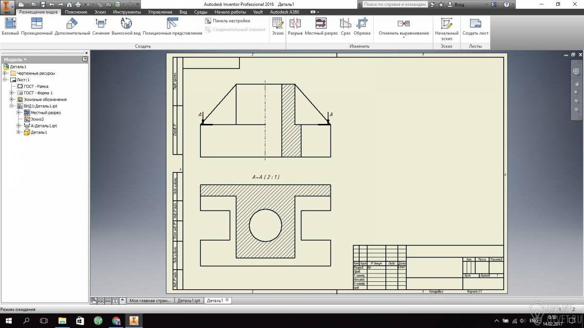Expand ГОСТ - Форма 1 node
The width and height of the screenshot is (584, 328).
[x=12, y=93]
